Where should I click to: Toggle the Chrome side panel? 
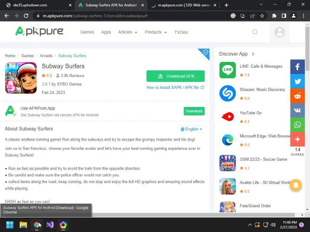[284, 16]
